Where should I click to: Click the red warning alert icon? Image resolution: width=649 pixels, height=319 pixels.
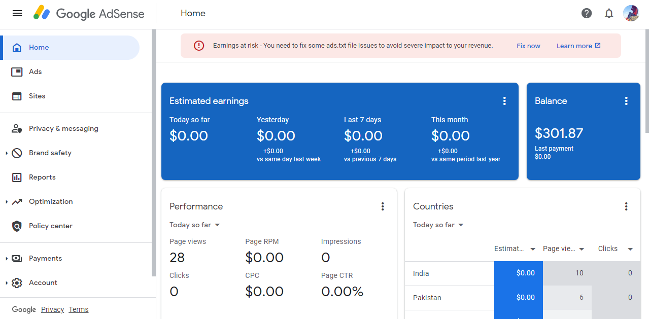[x=199, y=46]
